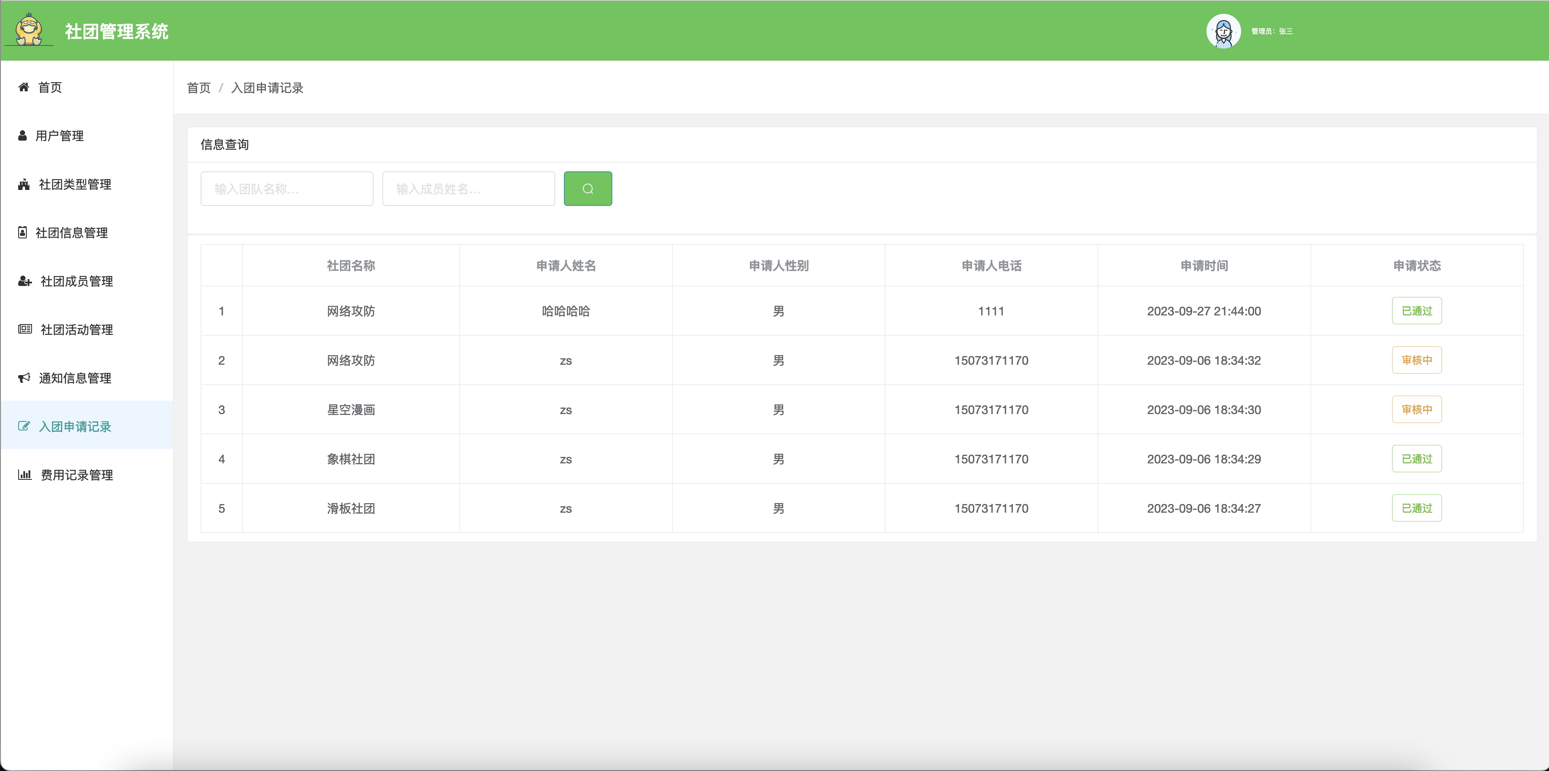Click the bar chart icon for 费用记录管理
The image size is (1549, 771).
click(25, 475)
